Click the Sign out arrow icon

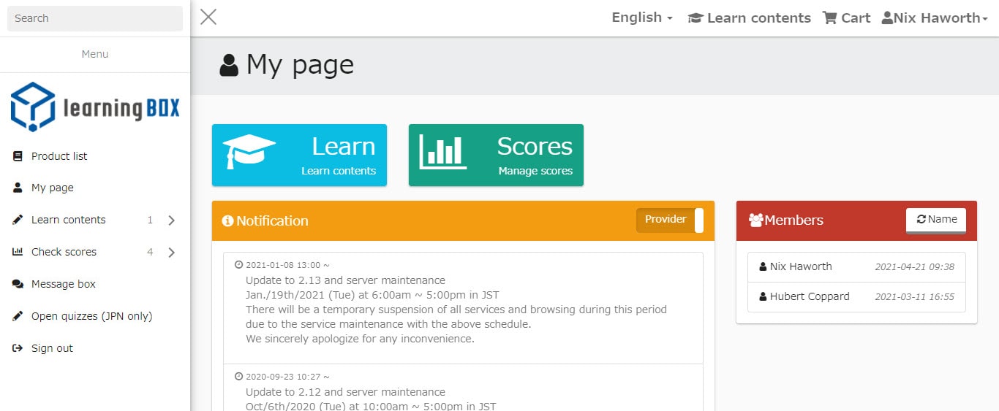pyautogui.click(x=18, y=348)
